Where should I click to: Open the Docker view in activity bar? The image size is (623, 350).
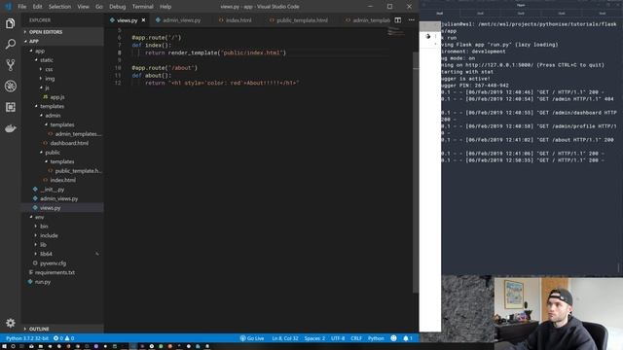tap(11, 128)
